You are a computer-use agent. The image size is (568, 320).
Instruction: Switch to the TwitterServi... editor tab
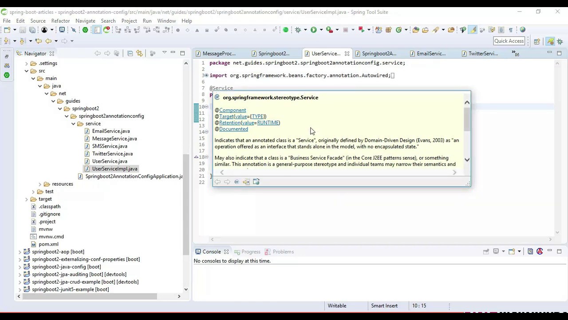483,53
